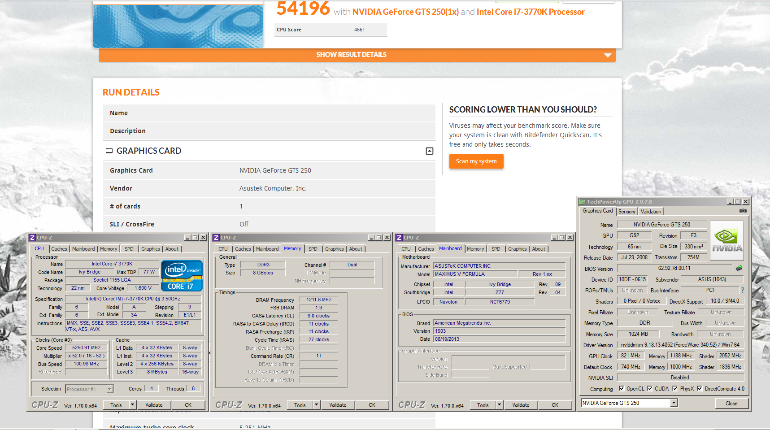This screenshot has width=770, height=430.
Task: Click the Southbridge Z77 value
Action: point(500,292)
